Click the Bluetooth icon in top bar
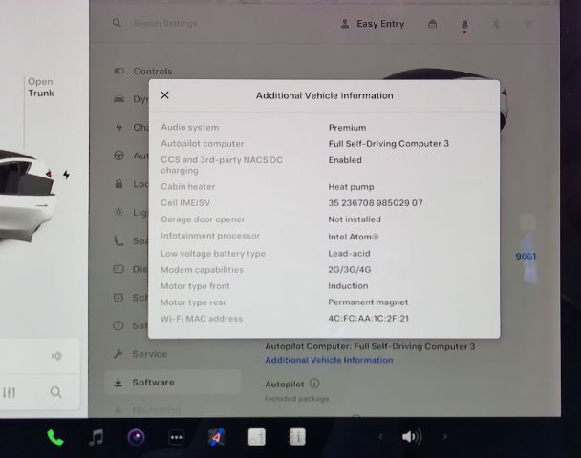581x458 pixels. (x=496, y=25)
